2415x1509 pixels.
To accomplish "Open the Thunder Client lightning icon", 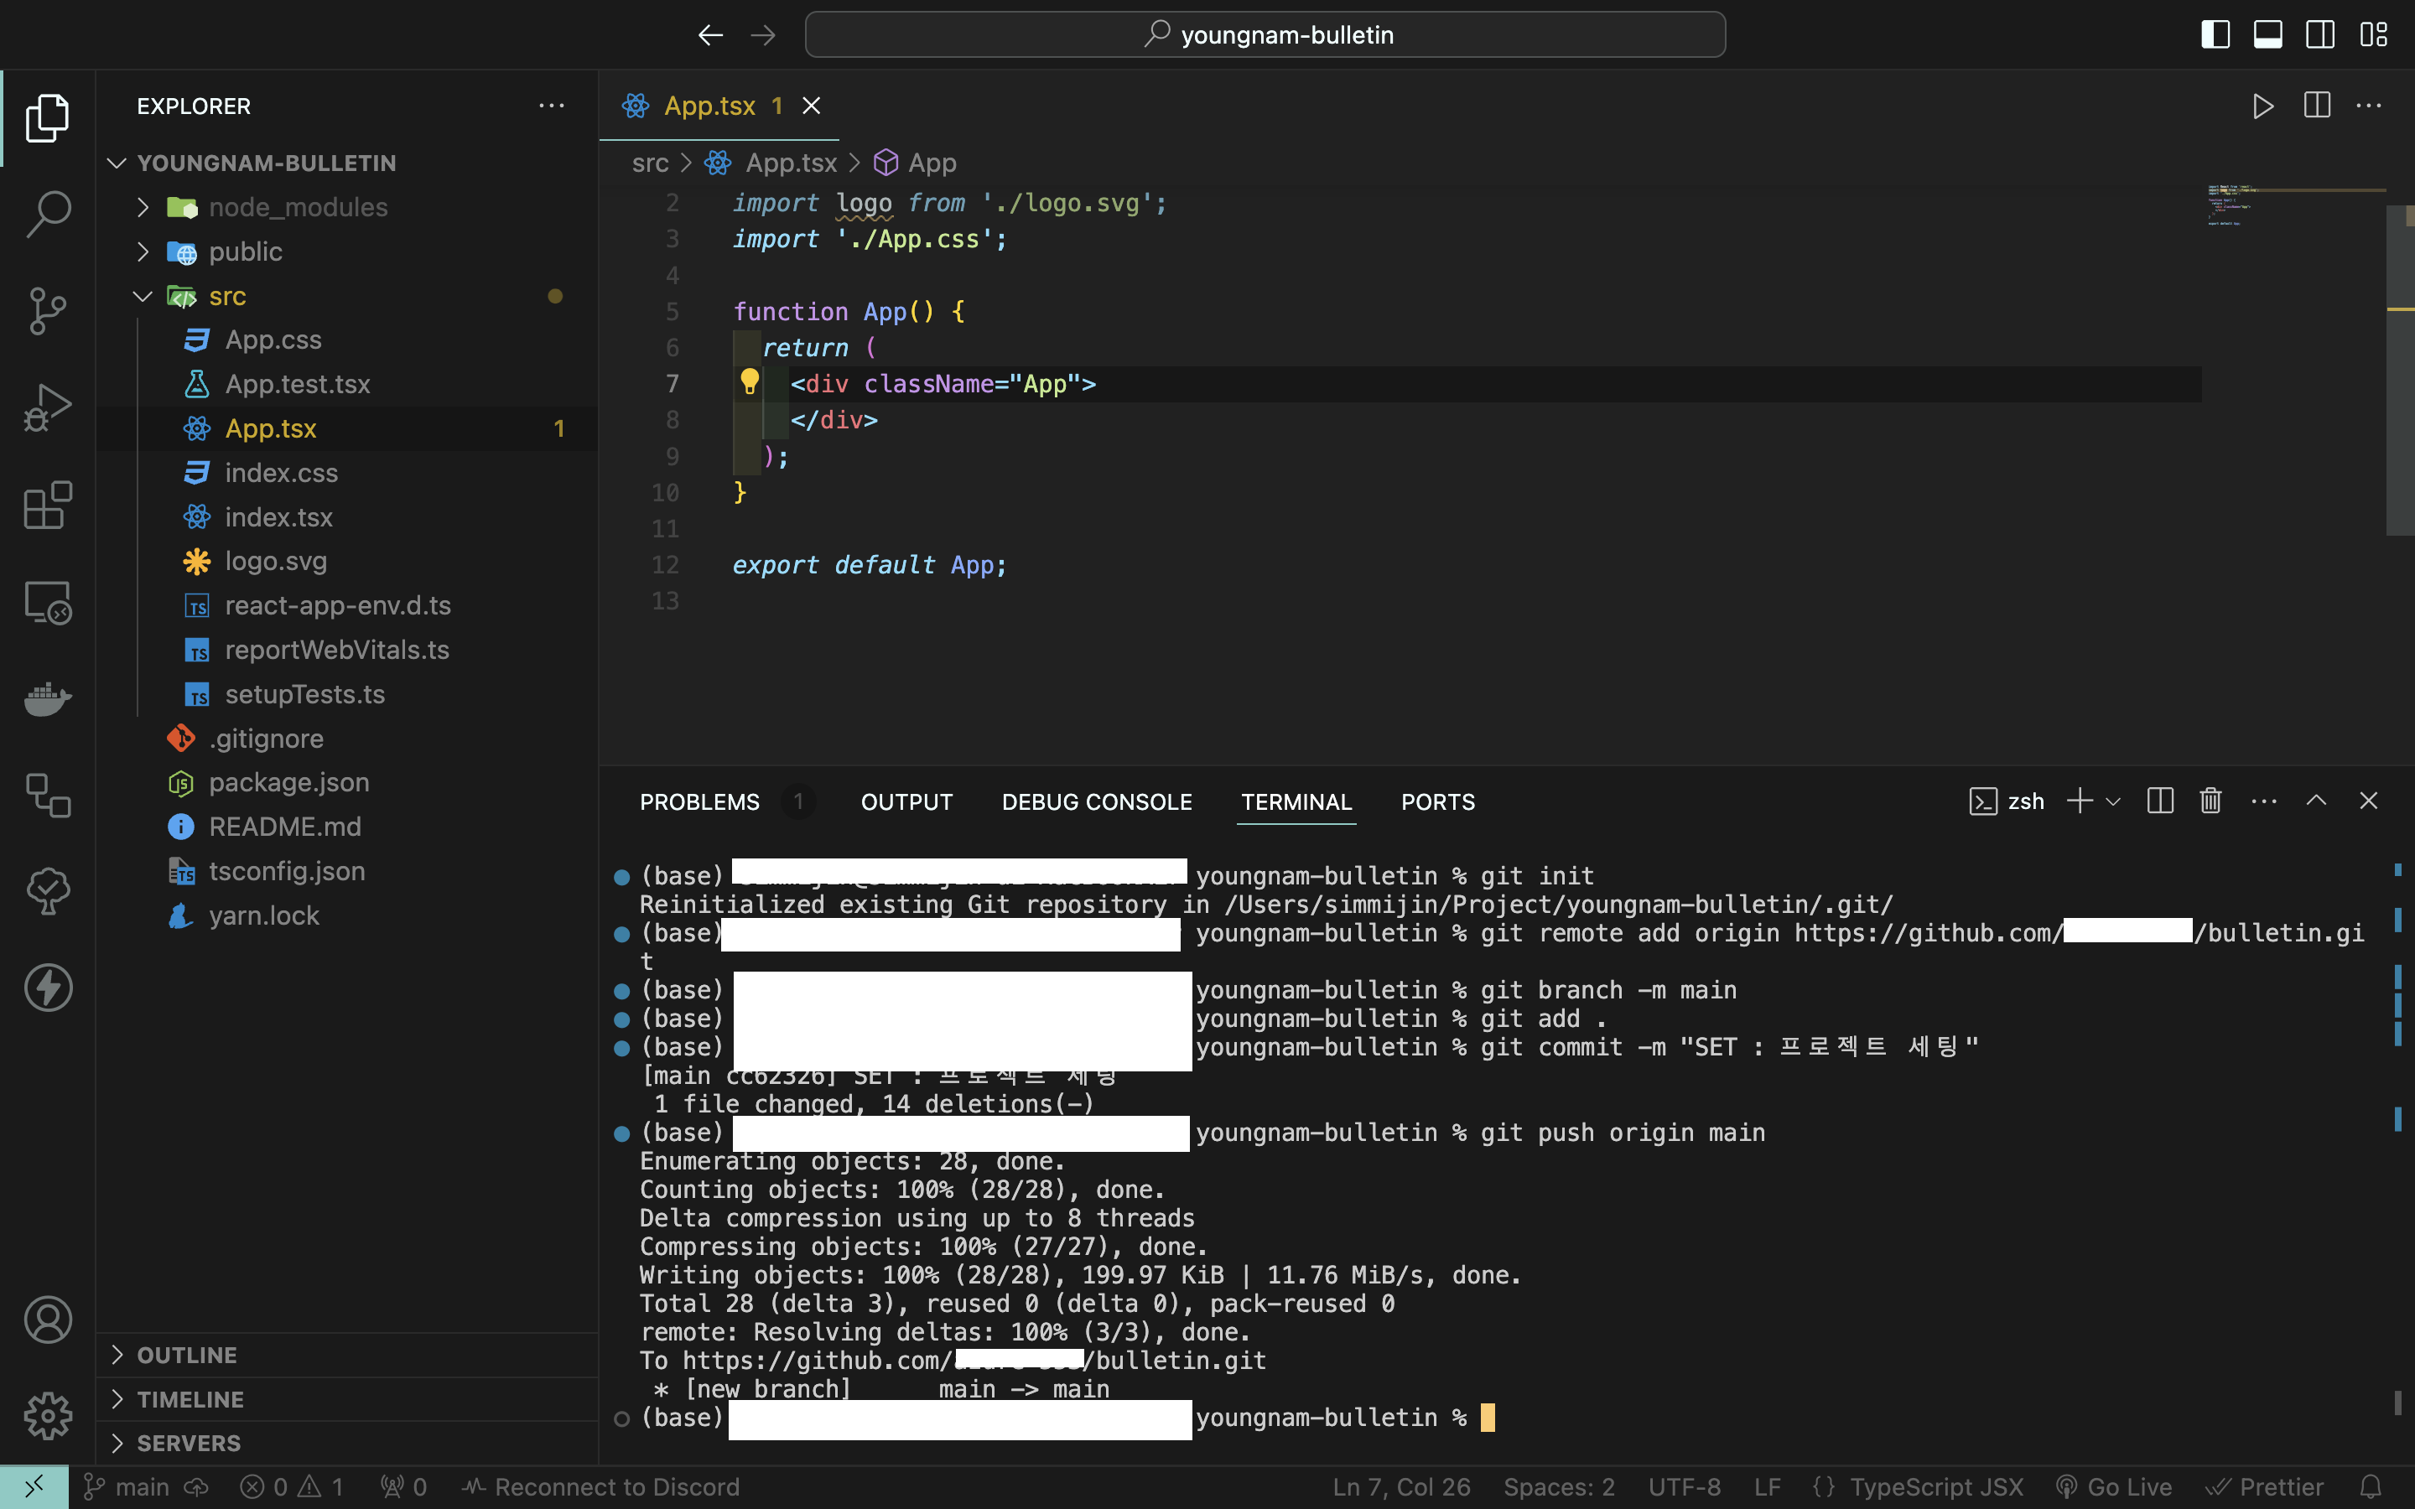I will point(47,987).
